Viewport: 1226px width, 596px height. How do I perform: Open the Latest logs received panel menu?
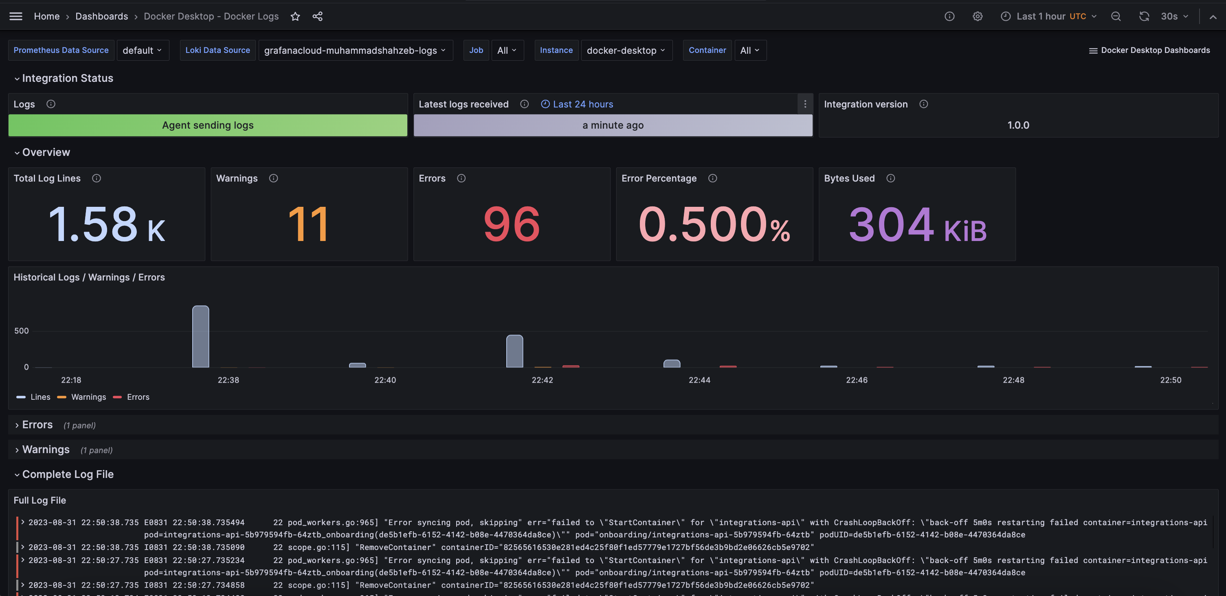(x=805, y=104)
